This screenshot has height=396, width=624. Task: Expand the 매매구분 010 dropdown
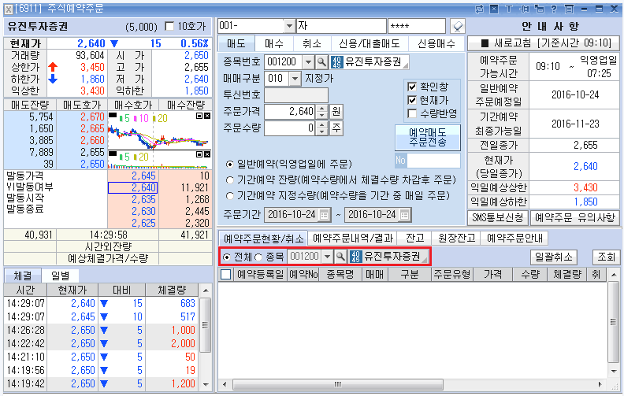point(295,78)
